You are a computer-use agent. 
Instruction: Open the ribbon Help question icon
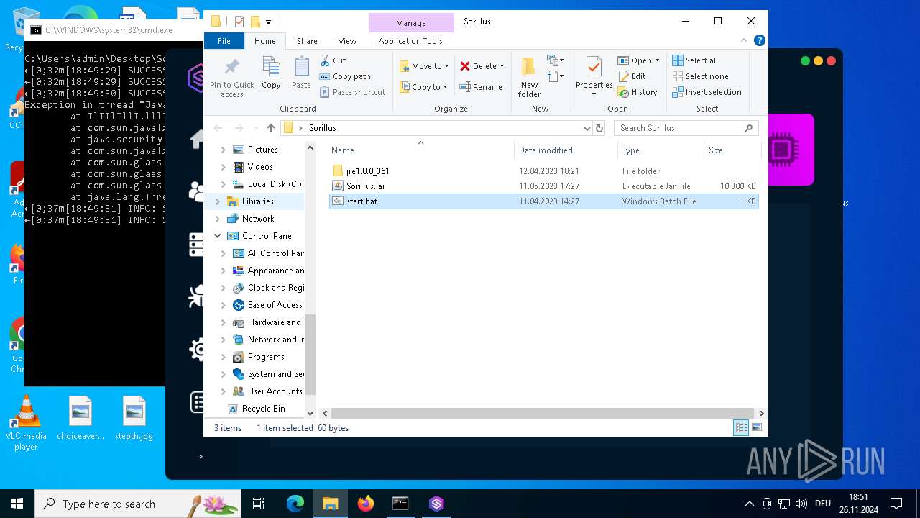[x=760, y=41]
